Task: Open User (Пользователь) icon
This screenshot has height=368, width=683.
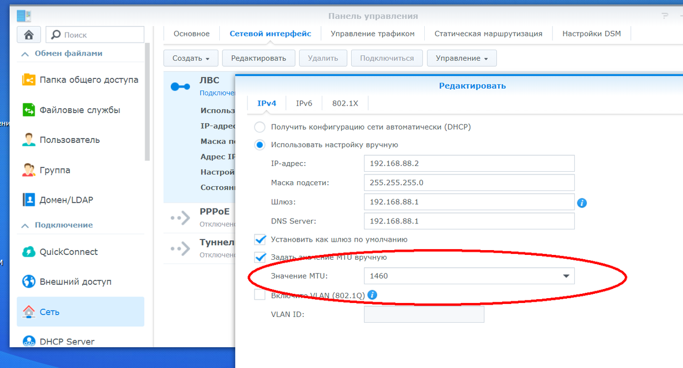Action: point(29,140)
